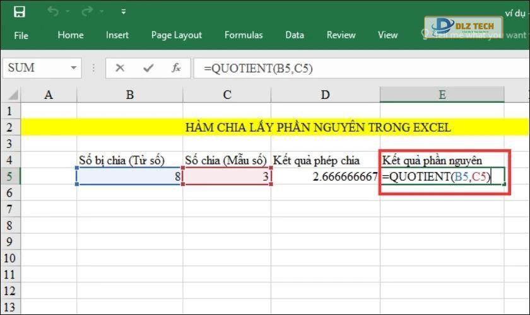Click the Save icon in quick access toolbar
The image size is (530, 315).
[20, 12]
